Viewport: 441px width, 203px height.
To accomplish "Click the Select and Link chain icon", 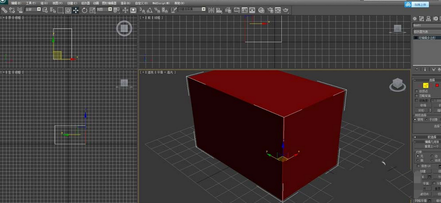I will 4,10.
